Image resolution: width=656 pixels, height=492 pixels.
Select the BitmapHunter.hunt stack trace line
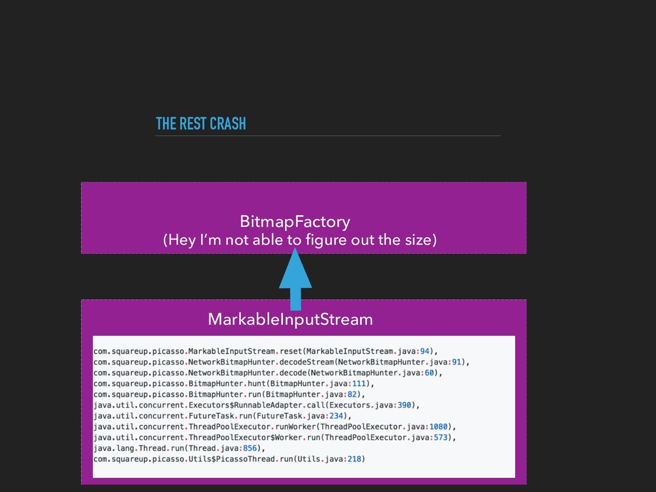pyautogui.click(x=233, y=384)
